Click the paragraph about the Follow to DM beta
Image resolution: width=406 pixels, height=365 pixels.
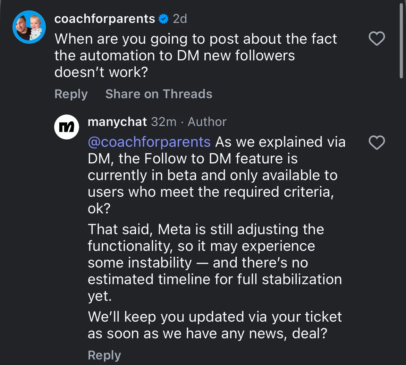coord(212,175)
